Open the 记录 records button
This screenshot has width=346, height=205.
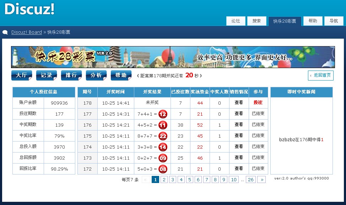click(x=47, y=76)
